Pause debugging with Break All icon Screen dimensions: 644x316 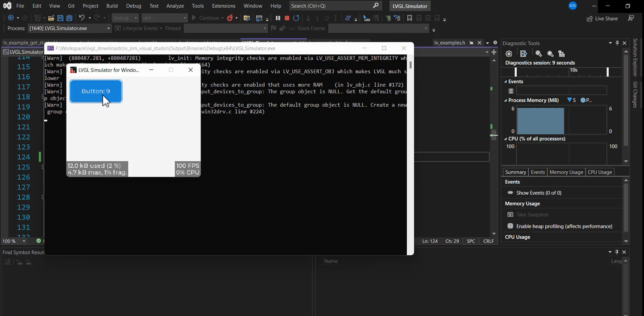click(278, 18)
